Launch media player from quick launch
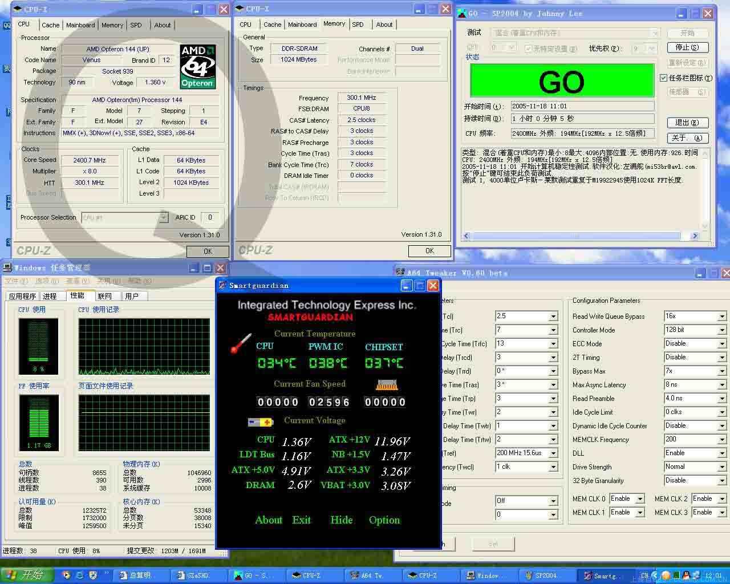Viewport: 730px width, 584px height. [x=66, y=575]
